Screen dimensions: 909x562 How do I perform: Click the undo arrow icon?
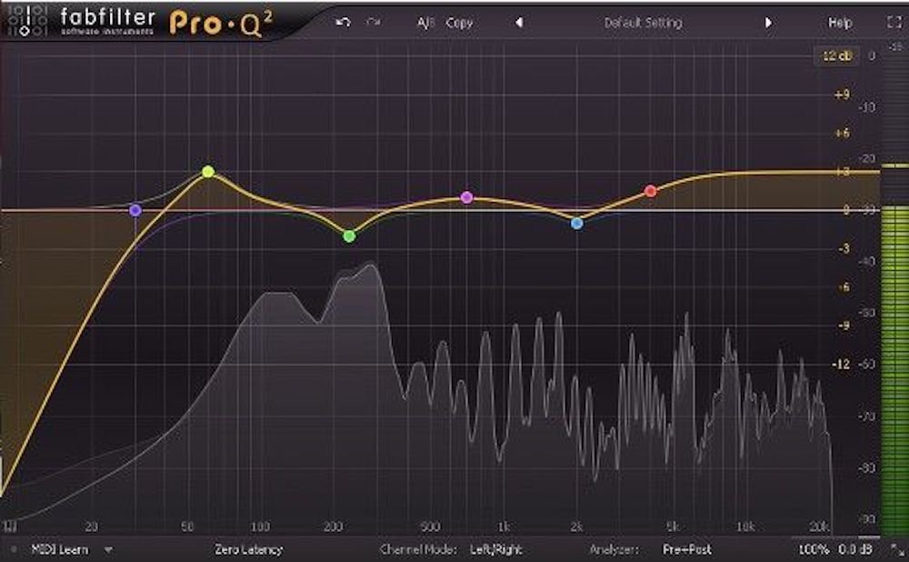point(343,23)
